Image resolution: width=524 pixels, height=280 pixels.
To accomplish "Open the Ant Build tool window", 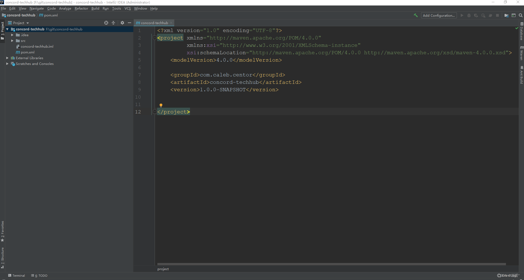I will pyautogui.click(x=522, y=75).
